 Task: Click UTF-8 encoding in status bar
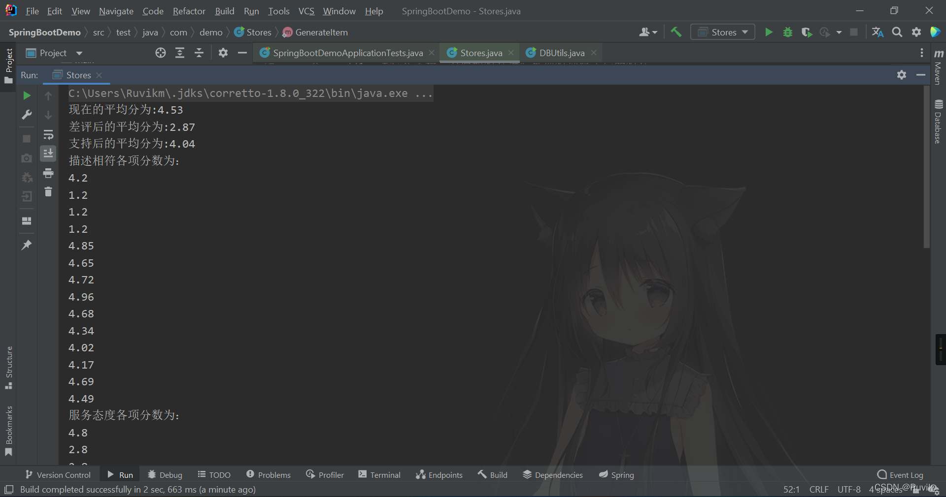(849, 489)
